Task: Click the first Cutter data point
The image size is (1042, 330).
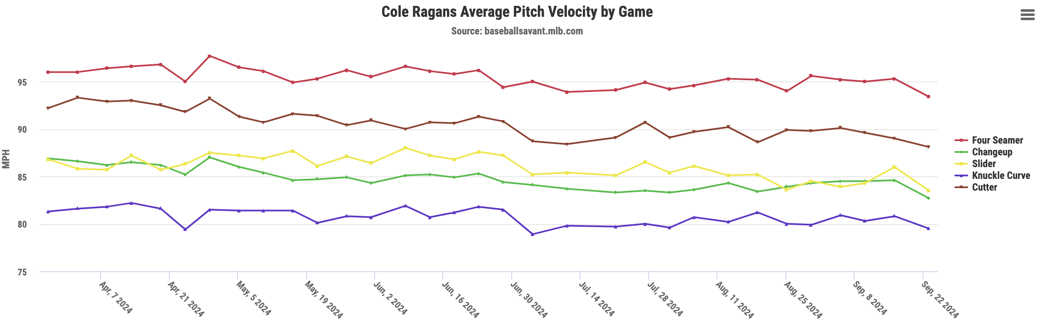Action: tap(48, 108)
